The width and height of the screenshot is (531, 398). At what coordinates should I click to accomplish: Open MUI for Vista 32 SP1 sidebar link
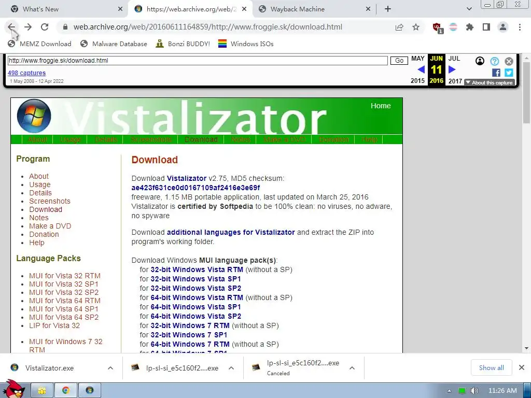click(x=64, y=284)
